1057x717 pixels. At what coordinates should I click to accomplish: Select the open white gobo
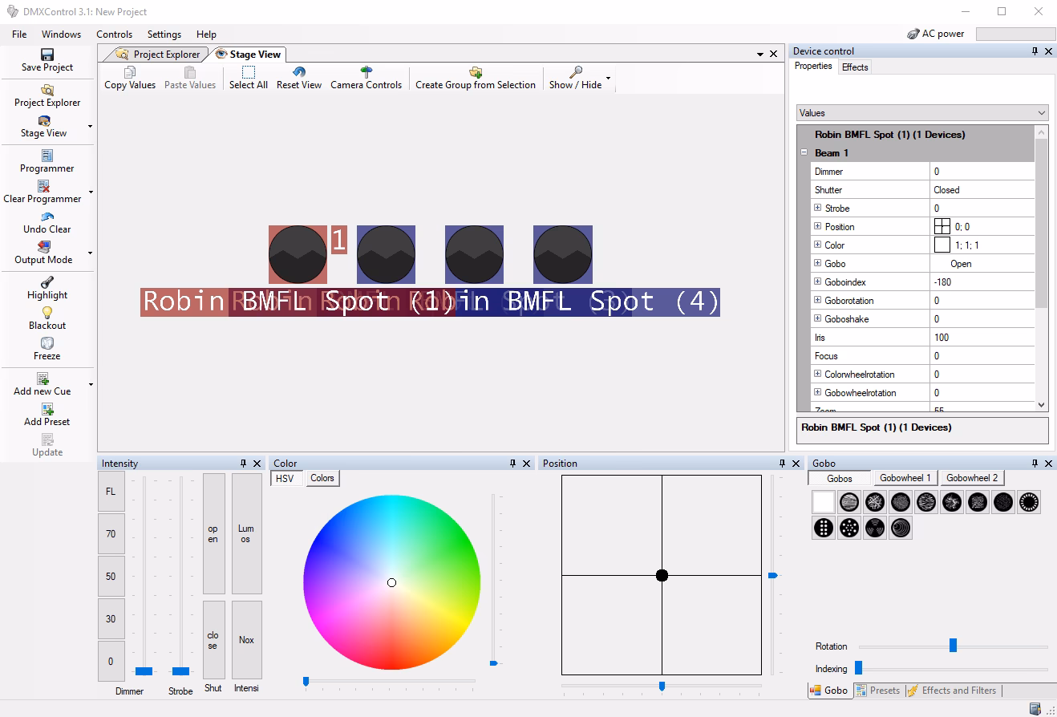pos(824,503)
